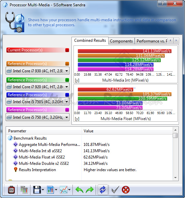Click the benchmark options icon in bottom toolbar

pyautogui.click(x=11, y=189)
